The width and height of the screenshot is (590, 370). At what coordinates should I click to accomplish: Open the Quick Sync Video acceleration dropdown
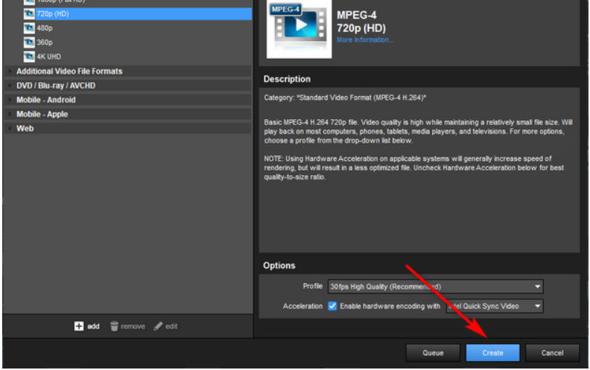[494, 306]
